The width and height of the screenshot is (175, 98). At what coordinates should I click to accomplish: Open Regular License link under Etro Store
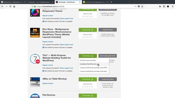(48, 42)
